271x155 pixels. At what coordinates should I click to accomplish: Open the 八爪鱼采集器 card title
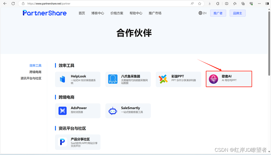pos(131,76)
